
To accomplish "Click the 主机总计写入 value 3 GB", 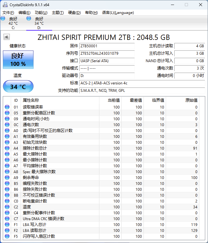I will tap(190, 53).
